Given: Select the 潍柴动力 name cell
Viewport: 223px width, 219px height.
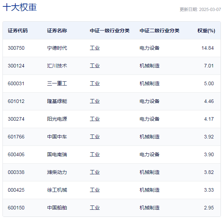Looking at the screenshot, I should click(57, 172).
